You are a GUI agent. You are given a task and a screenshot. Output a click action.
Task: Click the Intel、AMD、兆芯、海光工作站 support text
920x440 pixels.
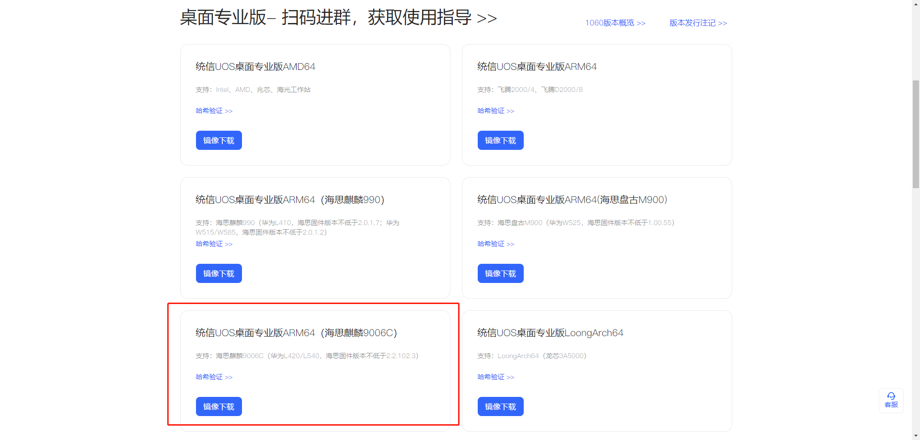tap(253, 90)
